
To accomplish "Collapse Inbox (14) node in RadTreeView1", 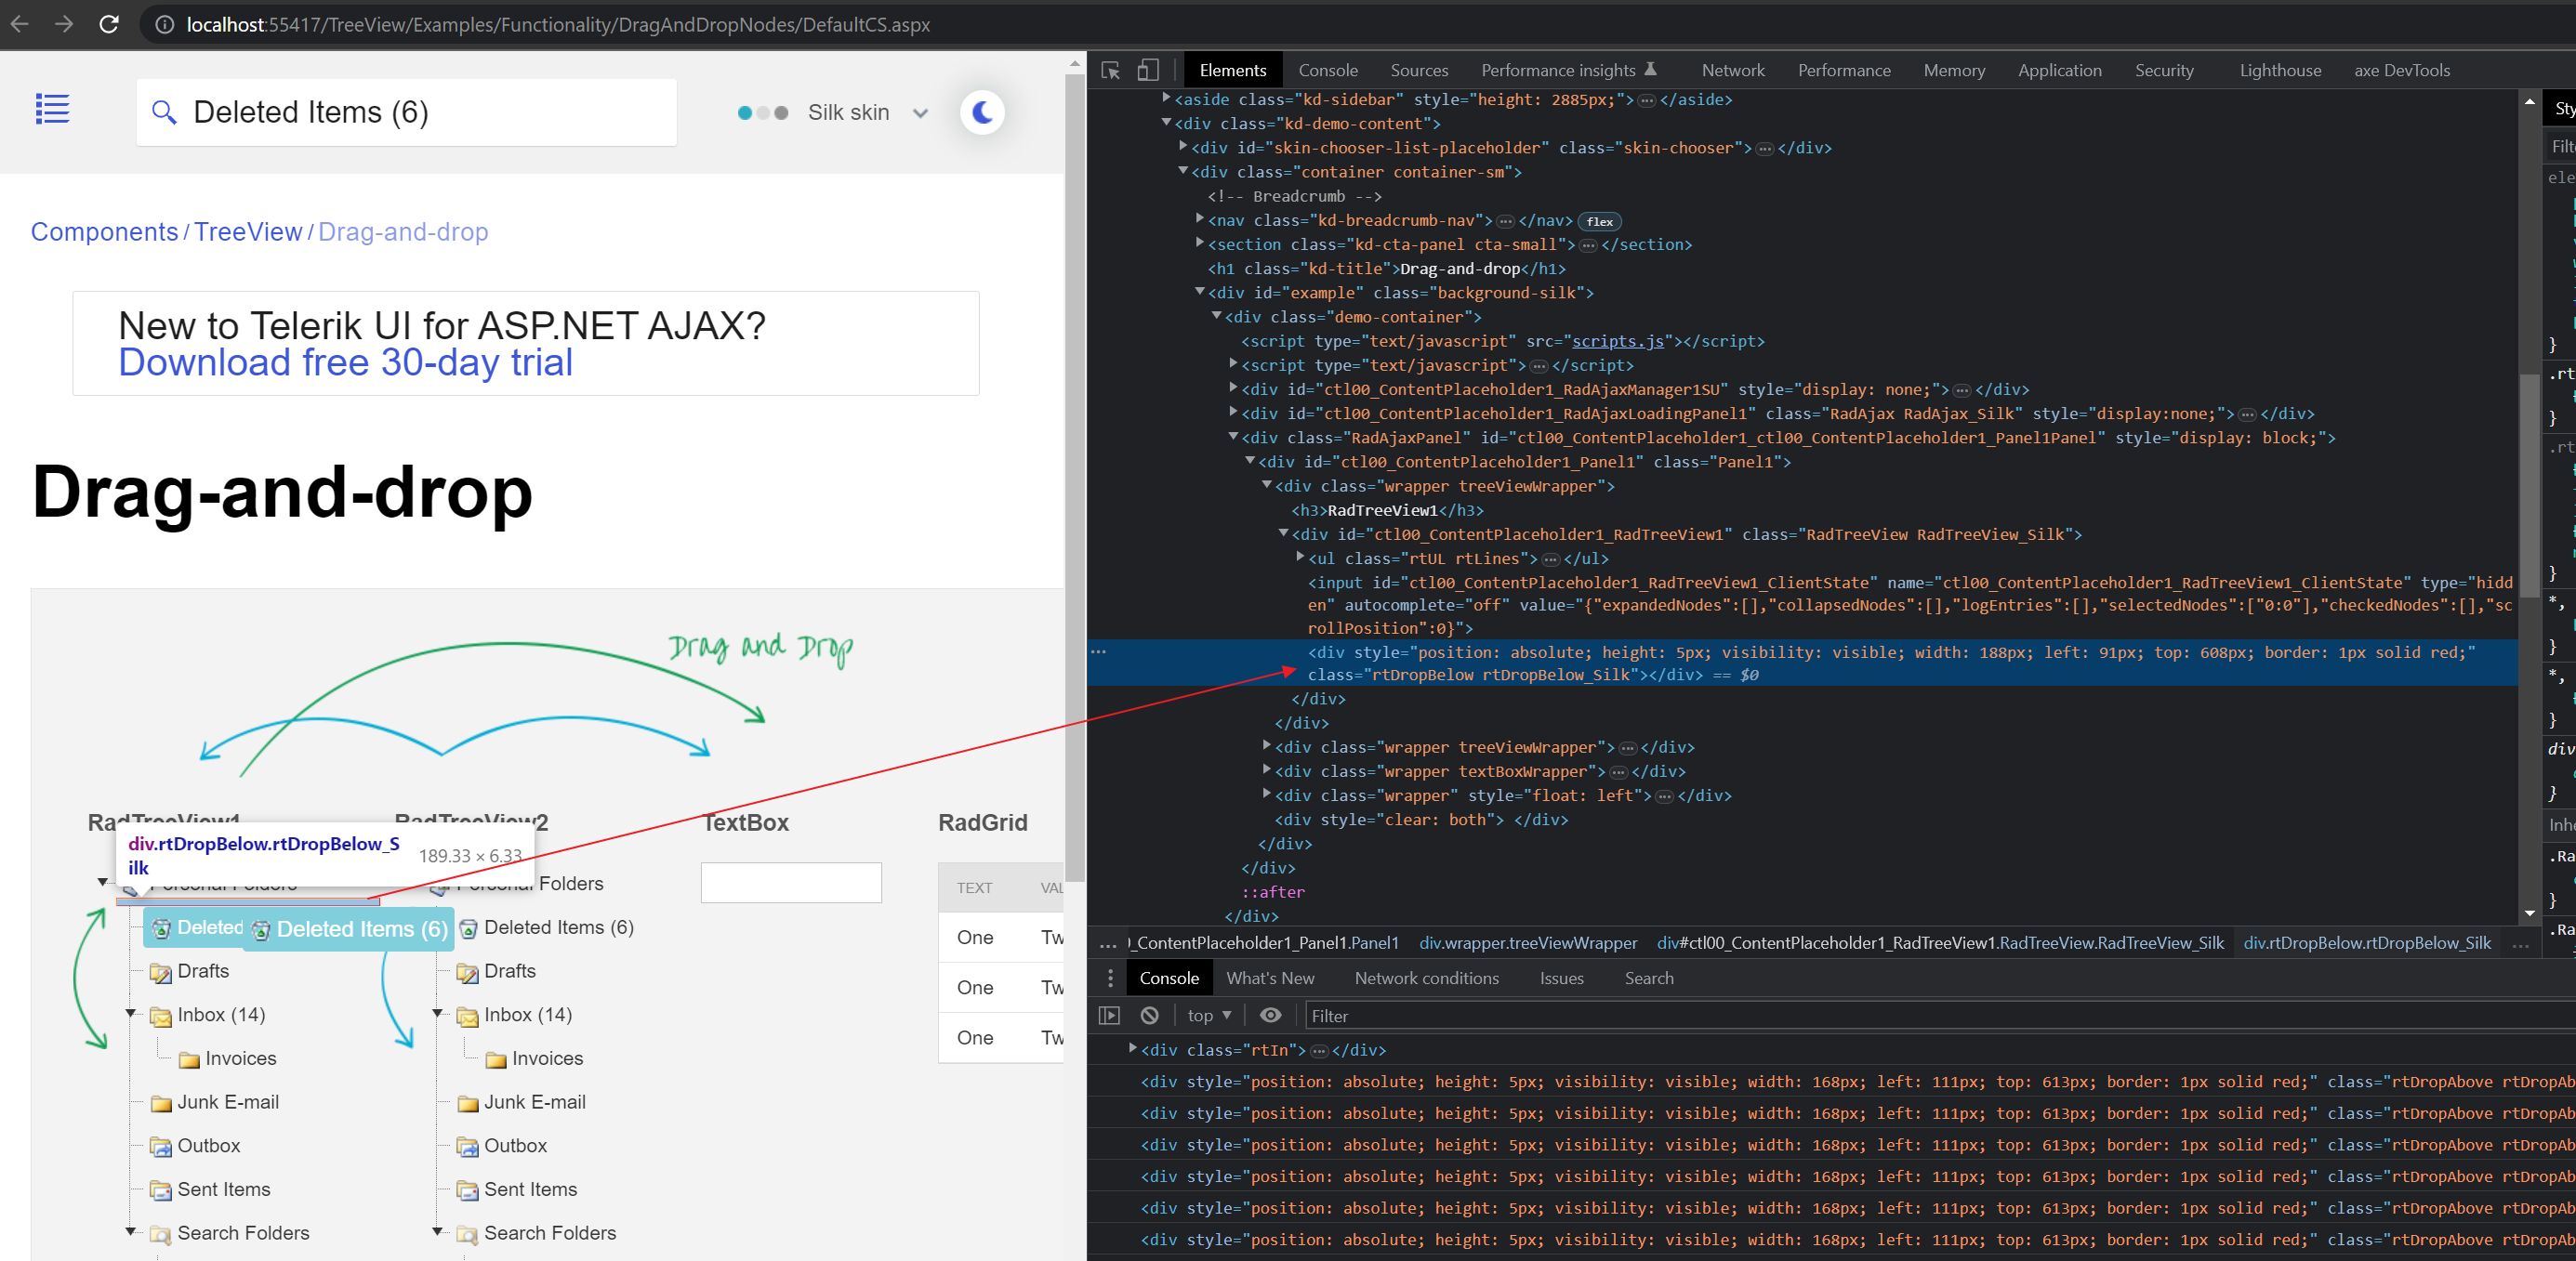I will click(x=131, y=1013).
